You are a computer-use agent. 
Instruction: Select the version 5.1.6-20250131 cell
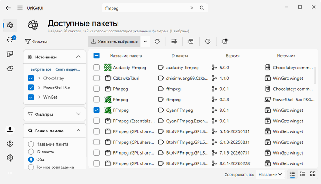point(235,131)
